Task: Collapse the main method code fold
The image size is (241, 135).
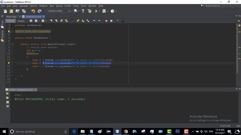Action: coord(12,44)
